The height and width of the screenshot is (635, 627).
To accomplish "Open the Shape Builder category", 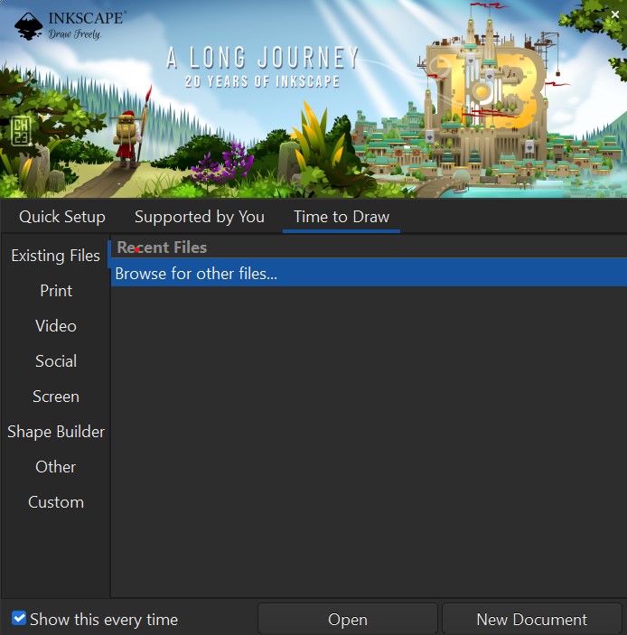I will (55, 432).
